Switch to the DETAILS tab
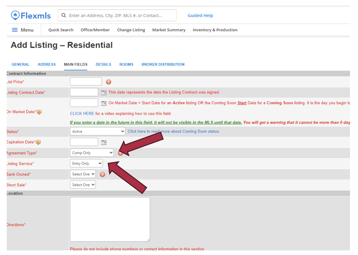 (103, 65)
